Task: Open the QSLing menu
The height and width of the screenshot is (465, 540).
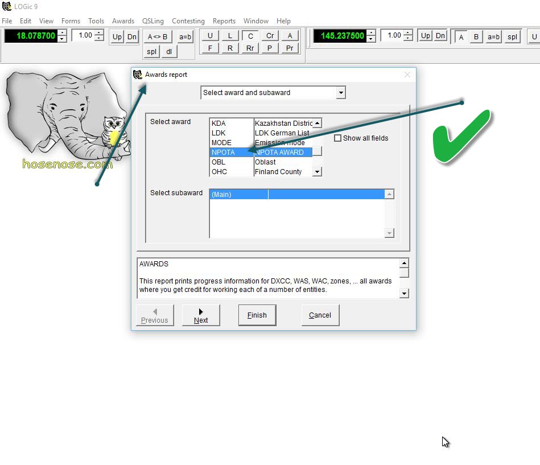Action: [x=153, y=21]
